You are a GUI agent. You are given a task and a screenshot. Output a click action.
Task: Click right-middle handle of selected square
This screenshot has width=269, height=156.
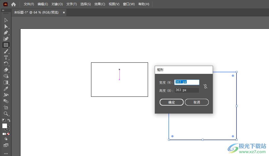(x=237, y=106)
